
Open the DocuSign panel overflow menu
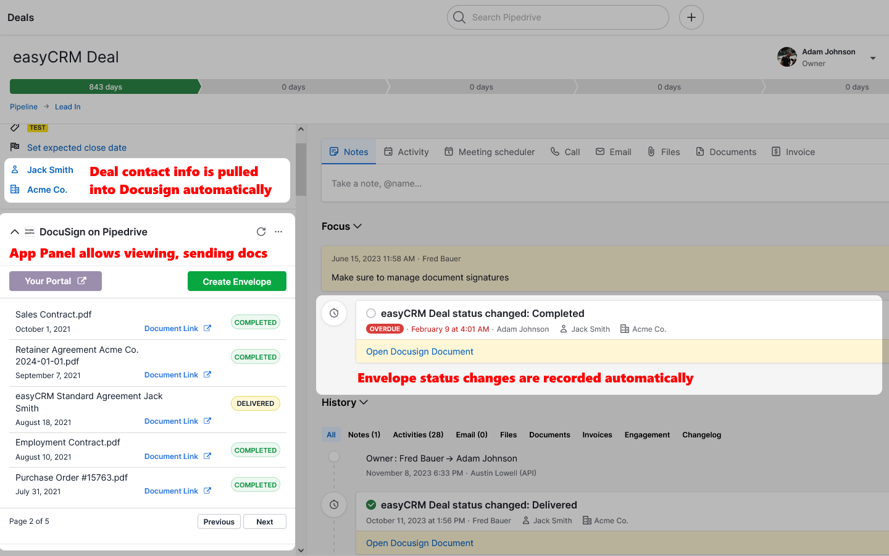pos(278,232)
